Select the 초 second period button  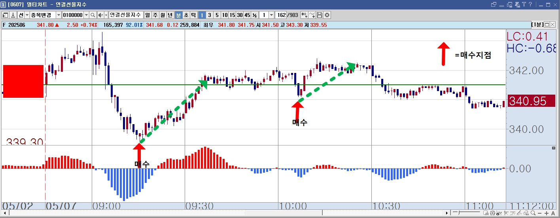click(x=186, y=15)
